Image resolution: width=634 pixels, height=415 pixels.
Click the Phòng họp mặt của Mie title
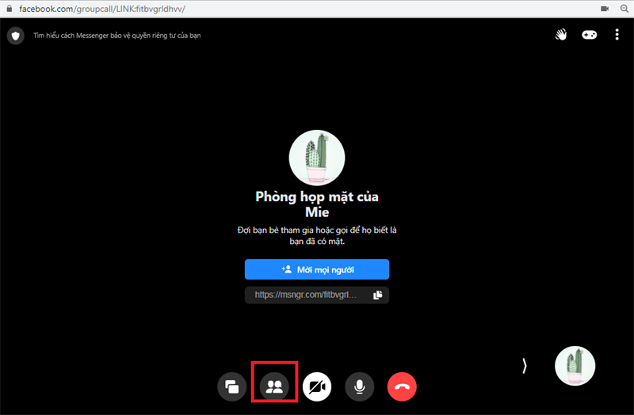[x=317, y=204]
